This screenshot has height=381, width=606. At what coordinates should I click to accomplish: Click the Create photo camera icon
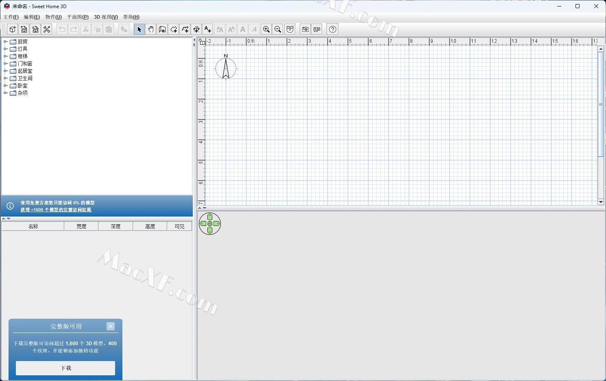coord(305,29)
